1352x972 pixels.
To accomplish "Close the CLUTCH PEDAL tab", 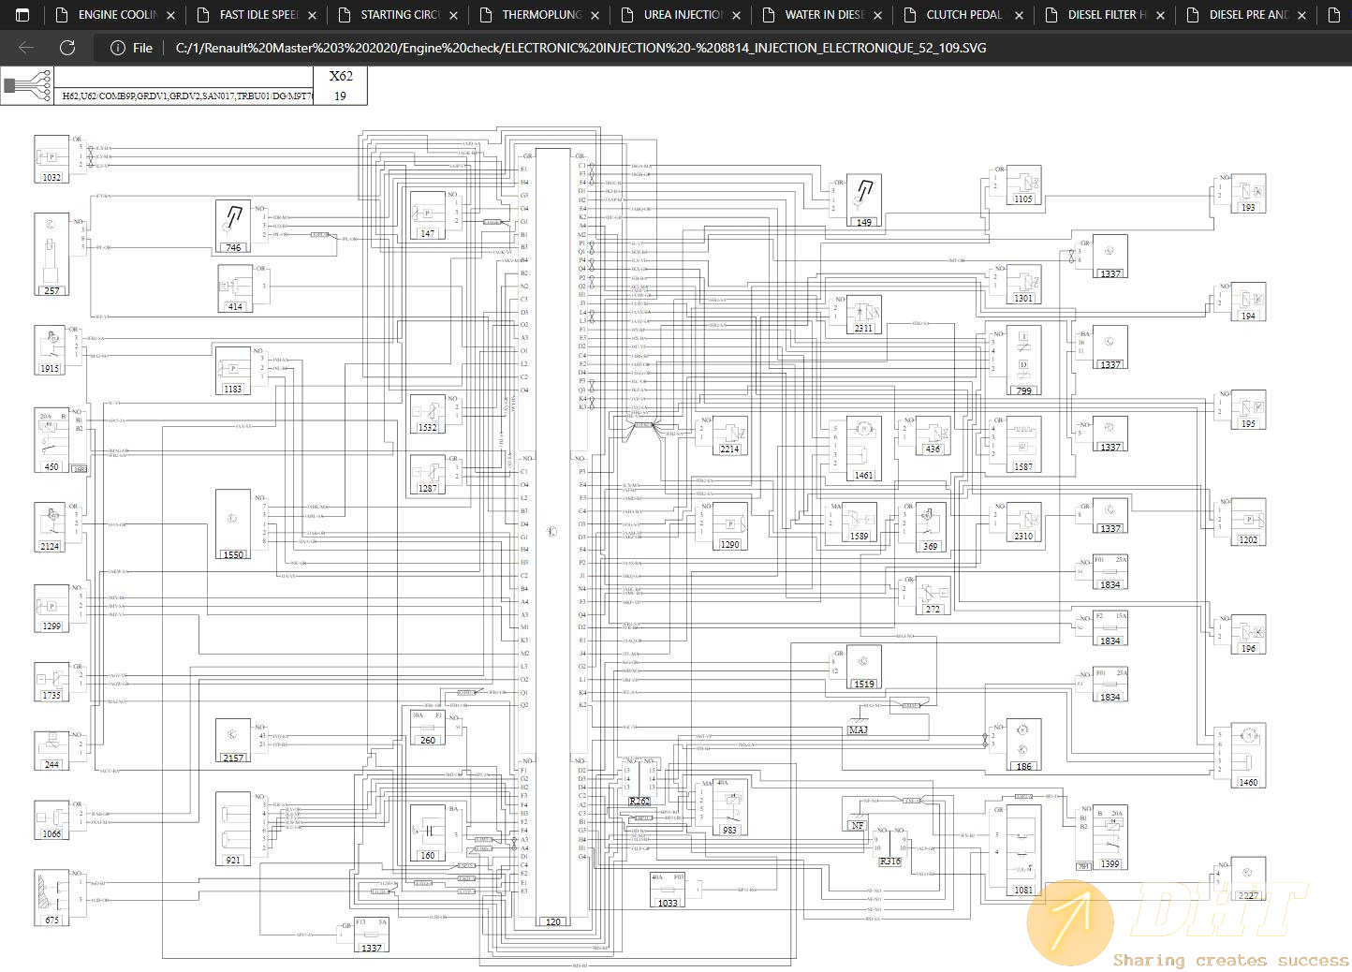I will (x=1019, y=16).
